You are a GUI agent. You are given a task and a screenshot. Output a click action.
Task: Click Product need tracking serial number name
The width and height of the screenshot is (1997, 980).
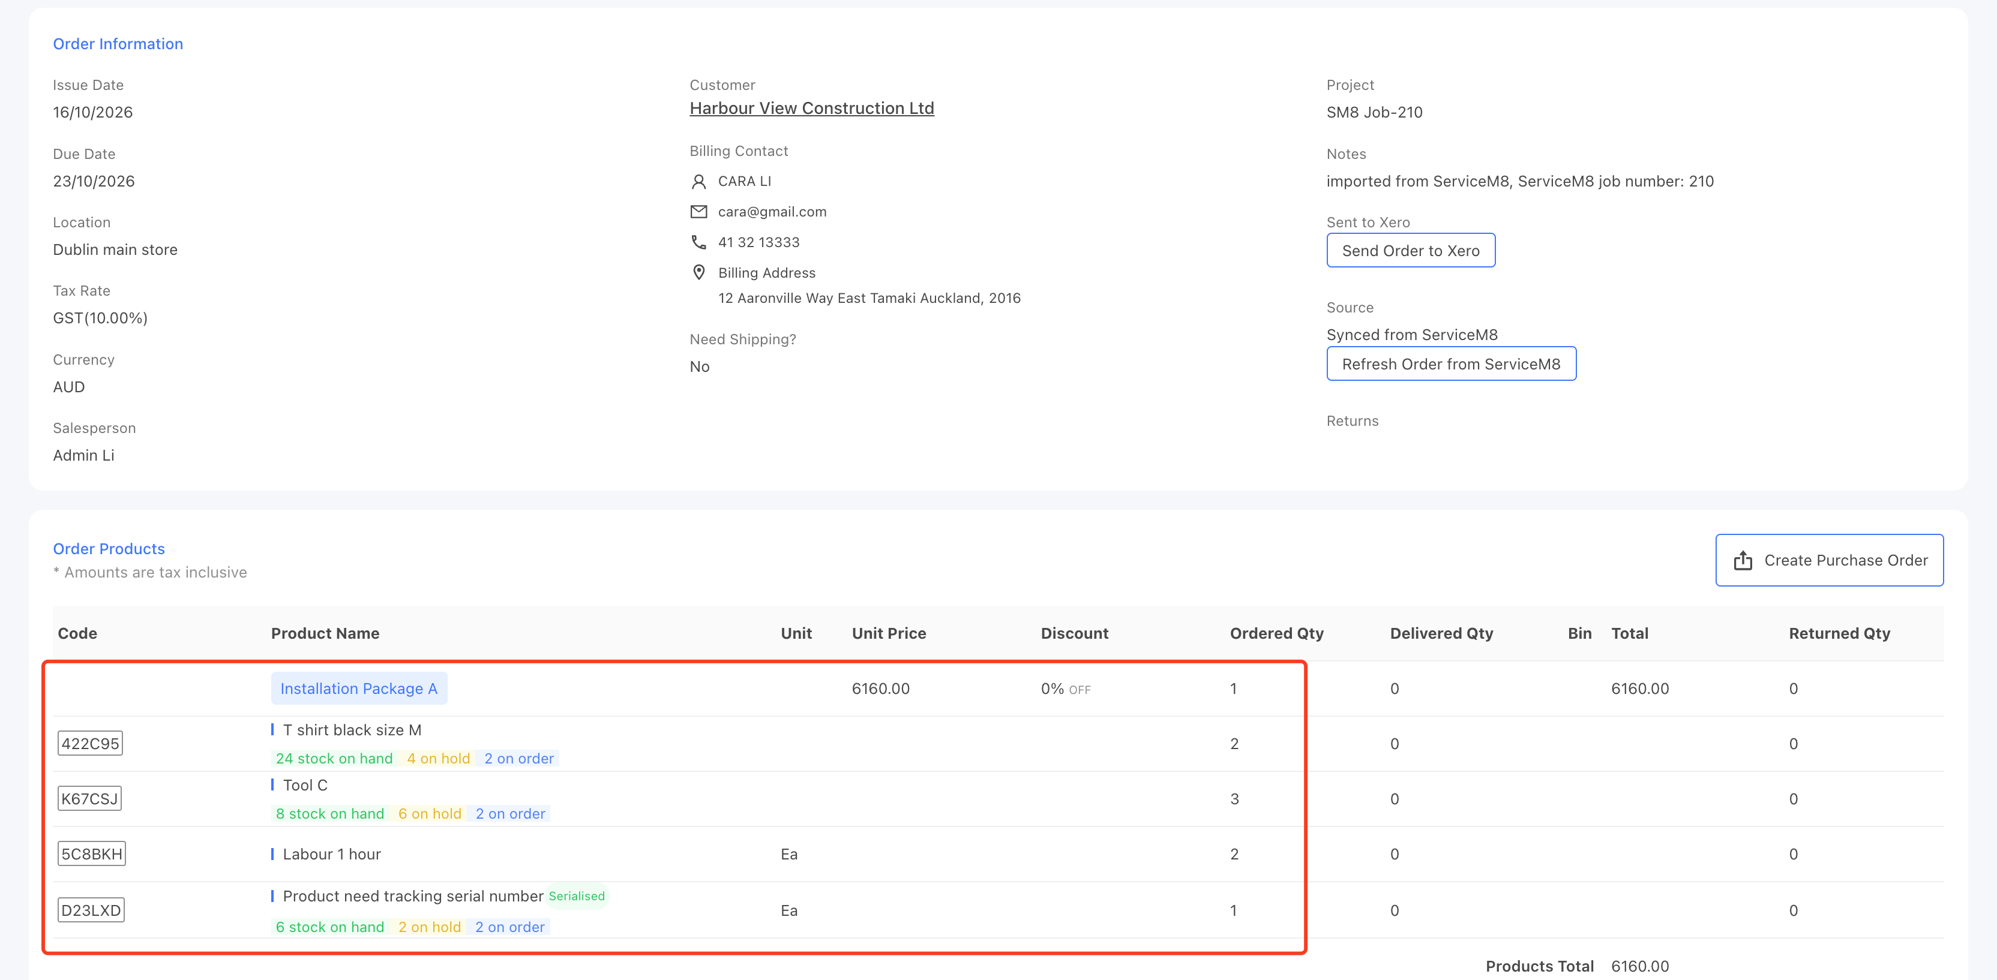(413, 896)
